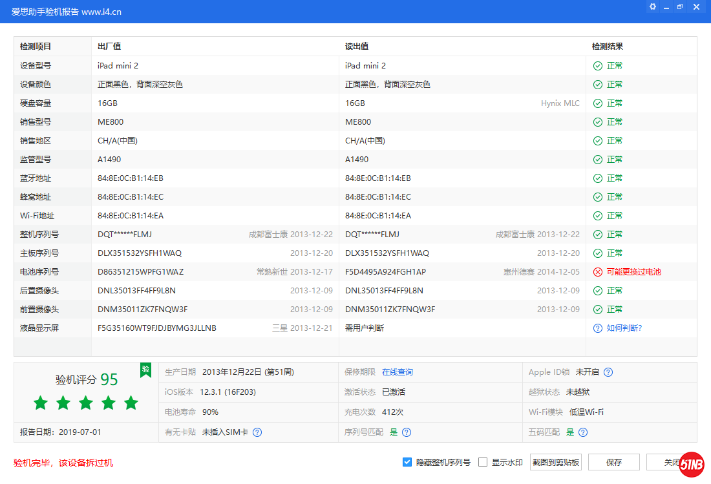This screenshot has width=711, height=484.
Task: Open the settings gear in title bar
Action: pyautogui.click(x=653, y=7)
